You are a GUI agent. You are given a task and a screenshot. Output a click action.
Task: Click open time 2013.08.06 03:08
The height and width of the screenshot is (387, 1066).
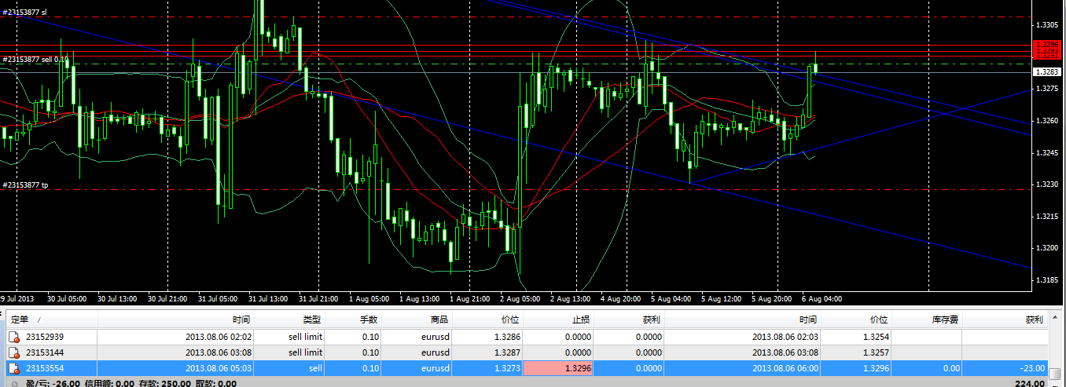click(219, 352)
